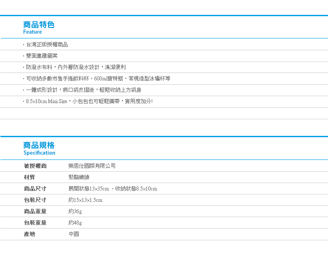328x256 pixels.
Task: Select the 聚酯纖維 material value
Action: pyautogui.click(x=79, y=177)
